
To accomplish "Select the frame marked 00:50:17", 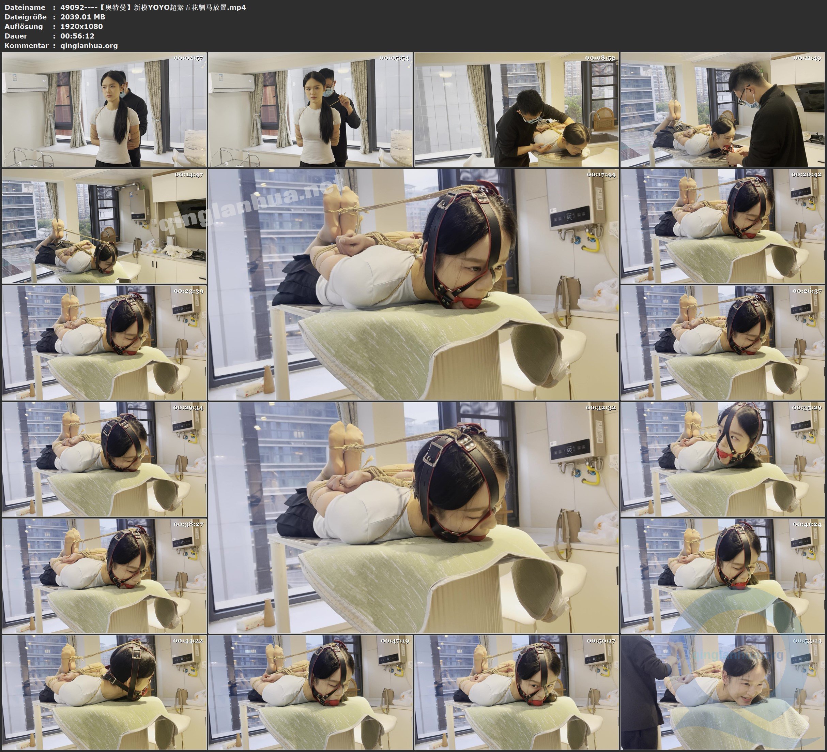I will click(x=517, y=692).
